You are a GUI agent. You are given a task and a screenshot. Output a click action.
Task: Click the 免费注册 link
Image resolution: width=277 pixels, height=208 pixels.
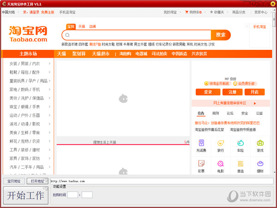[x=48, y=12]
